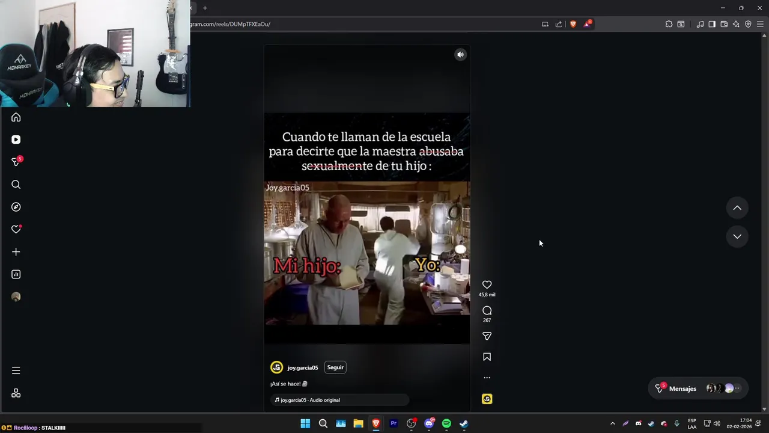This screenshot has width=769, height=433.
Task: Open the audio thumbnail beside the reel
Action: 487,399
